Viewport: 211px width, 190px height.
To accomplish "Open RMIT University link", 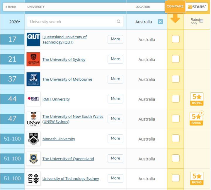I will [x=56, y=99].
